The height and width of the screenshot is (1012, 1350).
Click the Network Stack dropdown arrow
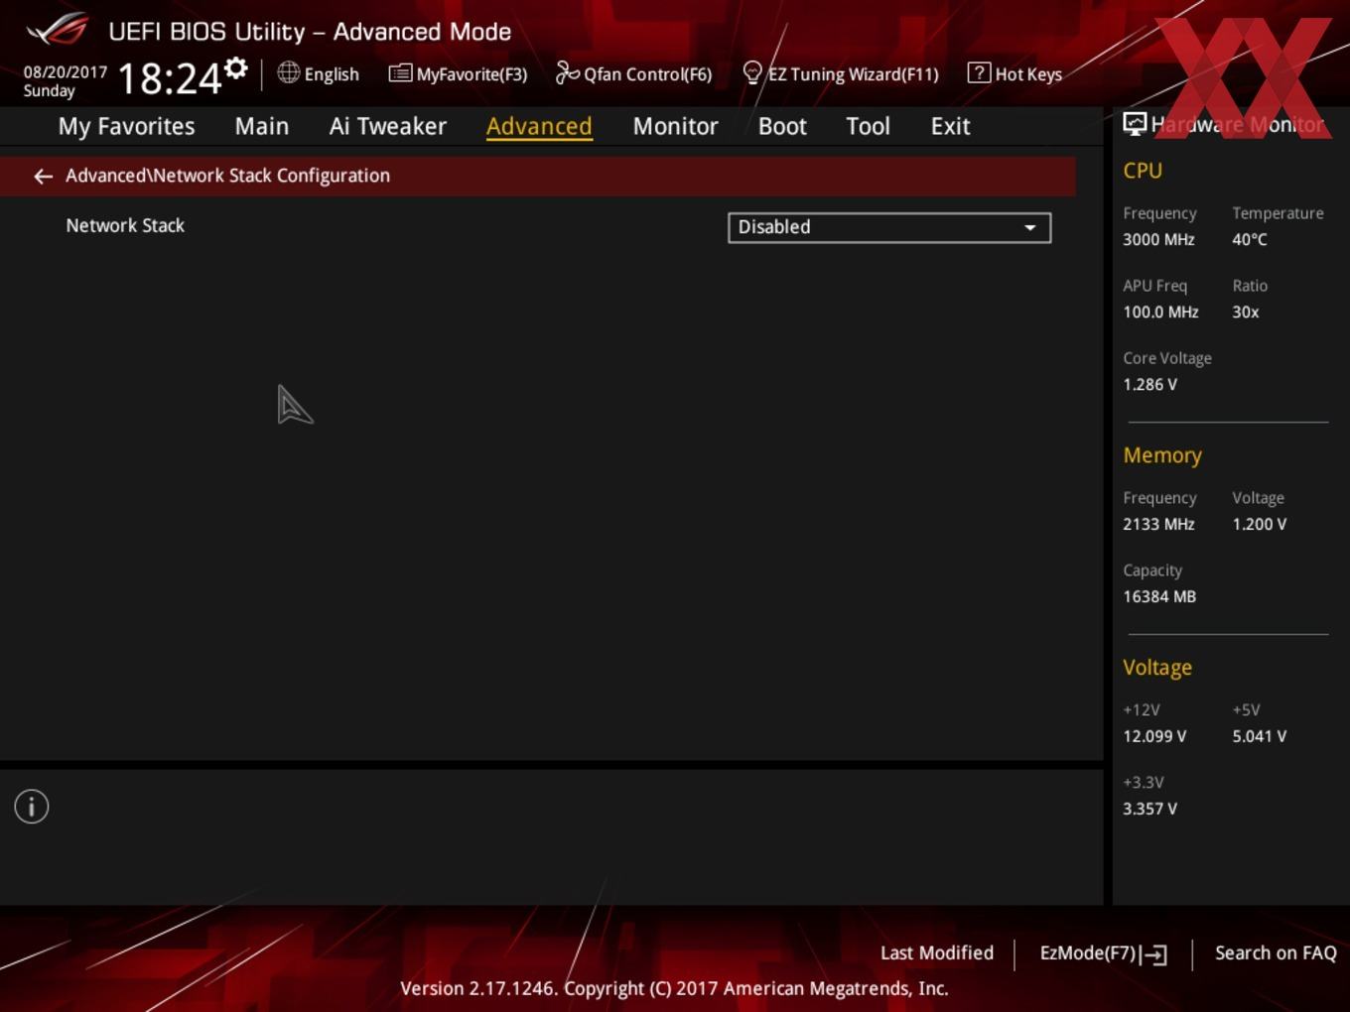[1030, 228]
